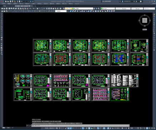The width and height of the screenshot is (156, 130).
Task: Switch to the Start tab
Action: [x=5, y=6]
